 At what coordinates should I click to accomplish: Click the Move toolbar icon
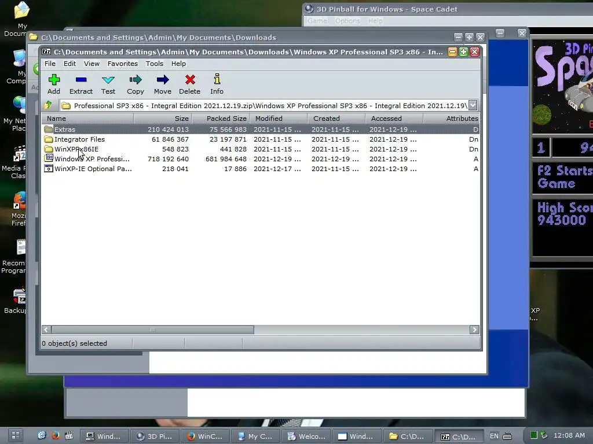(x=163, y=84)
